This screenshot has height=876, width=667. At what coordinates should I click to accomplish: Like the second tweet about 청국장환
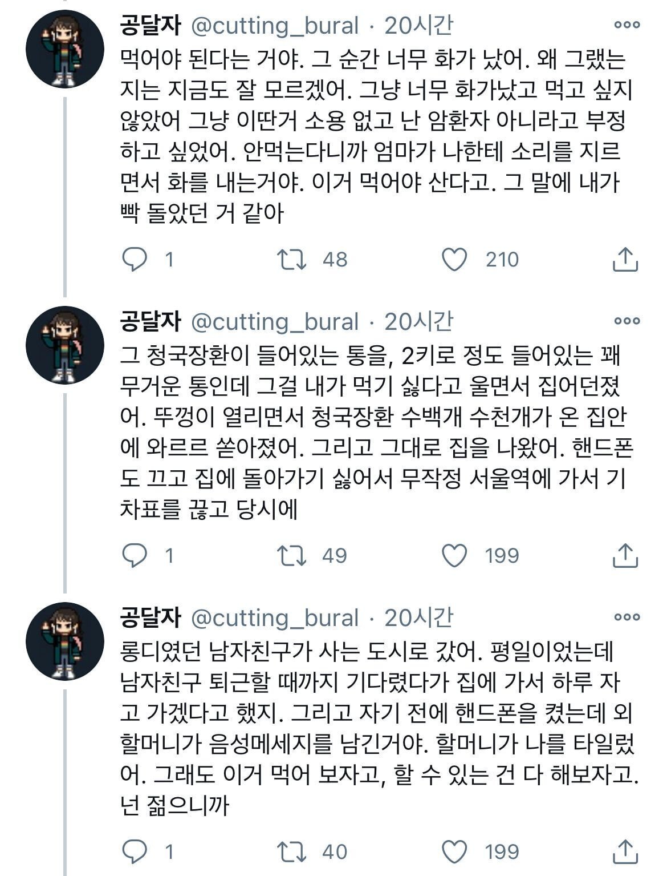(x=455, y=555)
